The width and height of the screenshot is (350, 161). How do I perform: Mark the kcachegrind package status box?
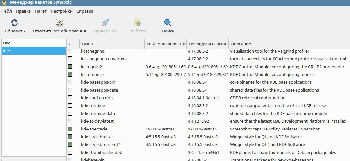pyautogui.click(x=70, y=51)
